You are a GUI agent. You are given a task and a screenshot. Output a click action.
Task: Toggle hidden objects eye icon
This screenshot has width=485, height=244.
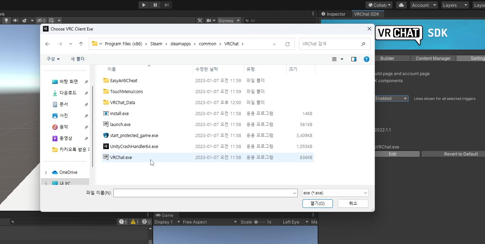[41, 21]
